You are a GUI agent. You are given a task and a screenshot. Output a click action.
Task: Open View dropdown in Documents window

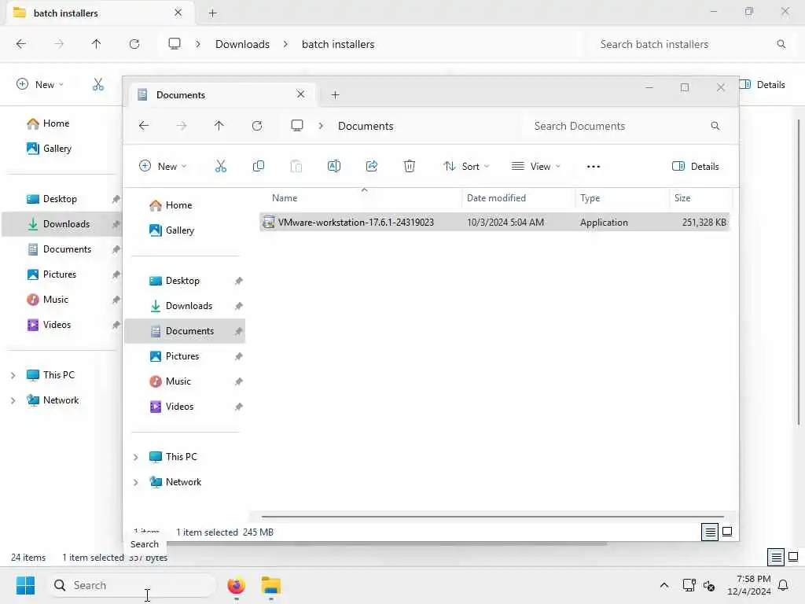[x=536, y=167]
